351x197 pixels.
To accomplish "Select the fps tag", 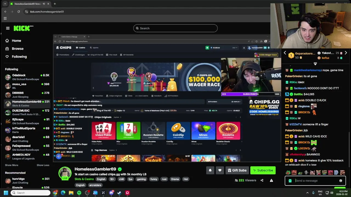I will coord(131,179).
